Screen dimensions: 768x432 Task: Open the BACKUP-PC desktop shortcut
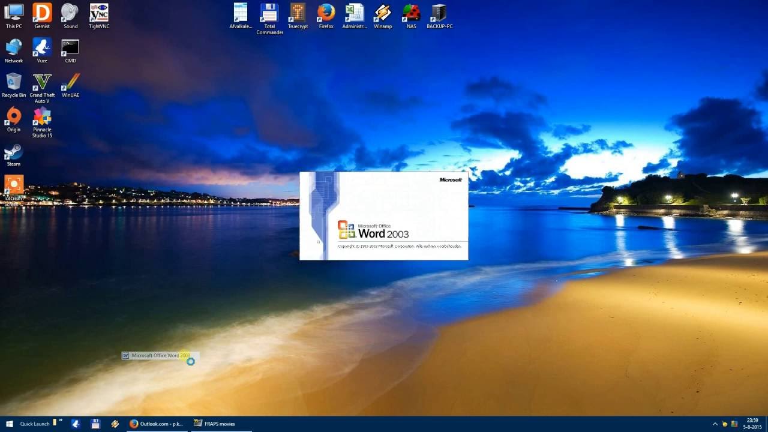[x=439, y=16]
